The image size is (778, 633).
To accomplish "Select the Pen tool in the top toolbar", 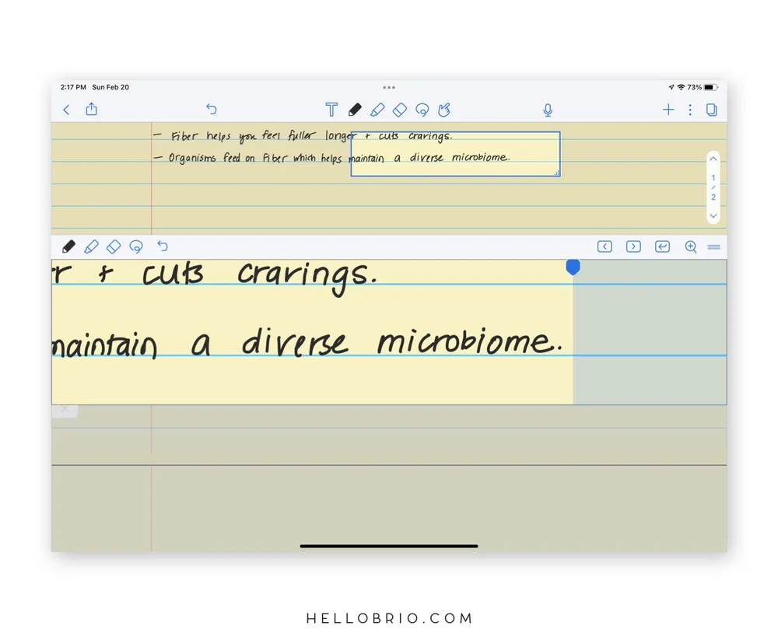I will pyautogui.click(x=355, y=110).
